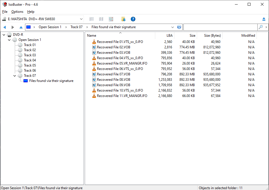
Task: Go back with the left arrow
Action: 5,27
